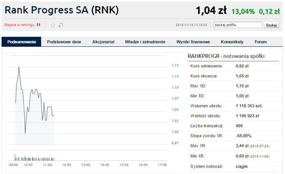Click Max 1R value 3,44 zł
285x174 pixels.
tap(242, 146)
